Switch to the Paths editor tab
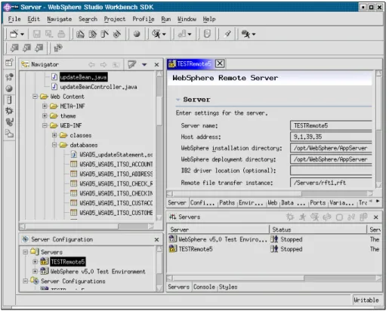This screenshot has height=311, width=389. [227, 203]
